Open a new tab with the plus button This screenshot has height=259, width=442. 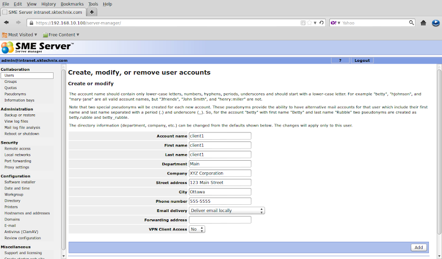pos(92,12)
